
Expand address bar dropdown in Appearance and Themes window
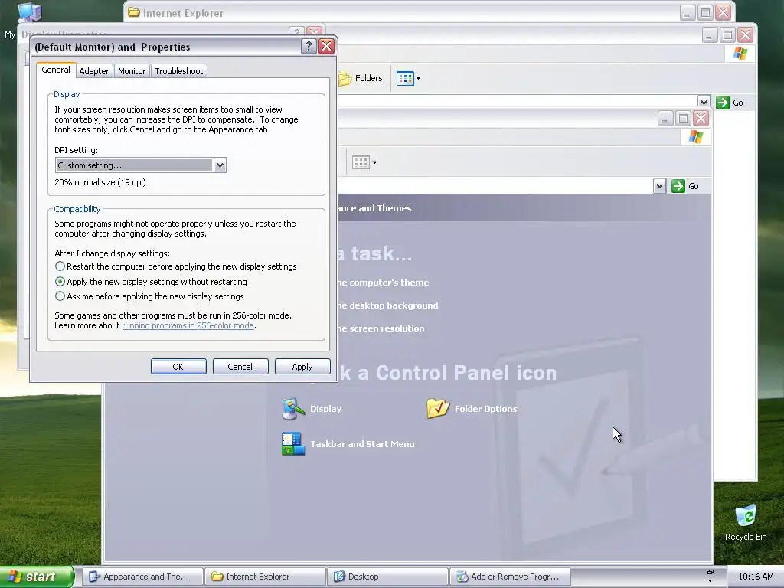click(659, 186)
